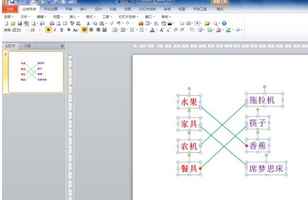Click the printer icon in the toolbar
Viewport: 308px width, 200px height.
[x=52, y=23]
